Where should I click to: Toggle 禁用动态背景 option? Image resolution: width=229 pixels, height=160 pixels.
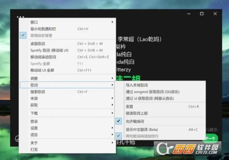pos(41,35)
